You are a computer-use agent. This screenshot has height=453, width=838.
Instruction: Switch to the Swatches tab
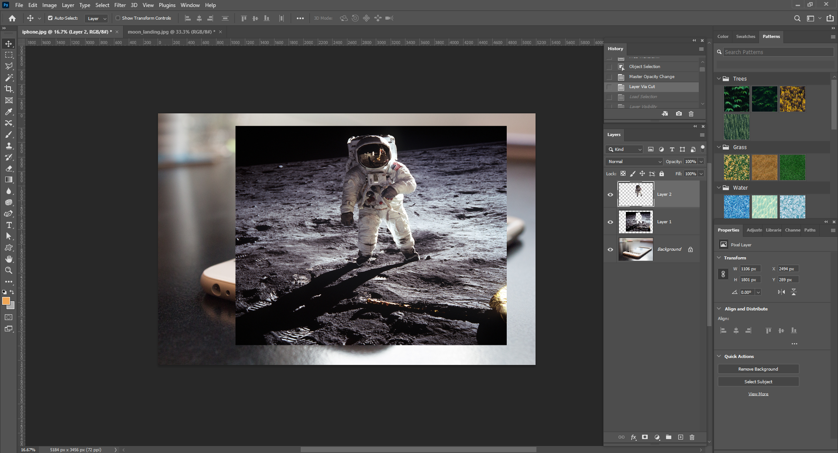pos(745,37)
